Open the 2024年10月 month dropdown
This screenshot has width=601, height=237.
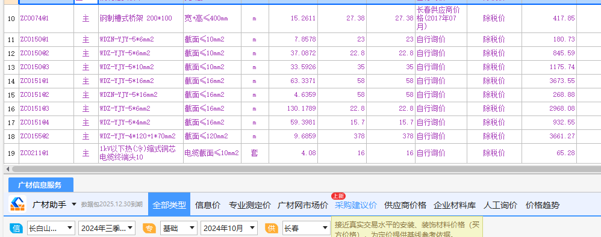229,229
